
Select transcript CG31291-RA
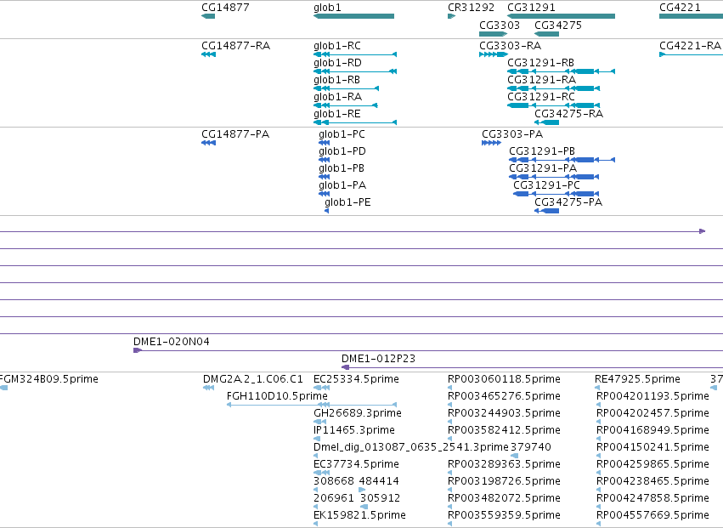tap(553, 88)
